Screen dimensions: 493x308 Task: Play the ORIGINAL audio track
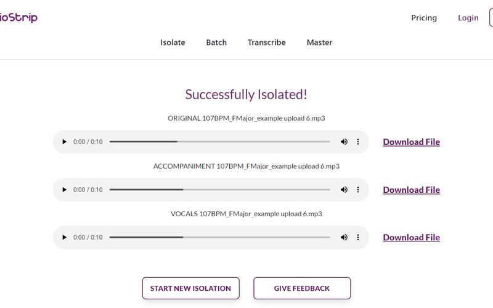point(65,142)
